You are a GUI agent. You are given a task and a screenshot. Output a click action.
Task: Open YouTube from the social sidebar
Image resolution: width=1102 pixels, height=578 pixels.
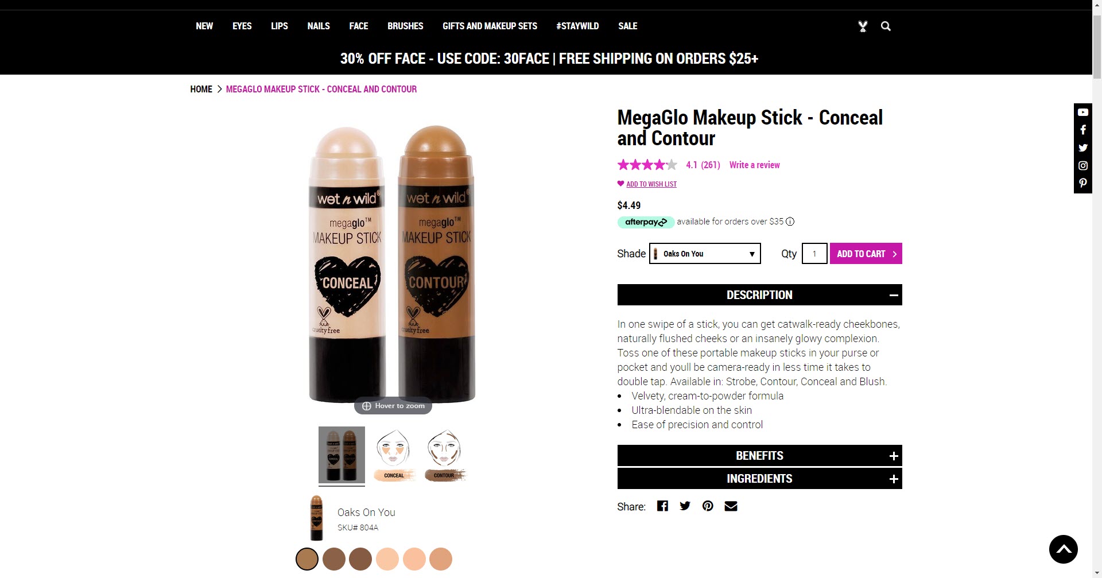1083,112
